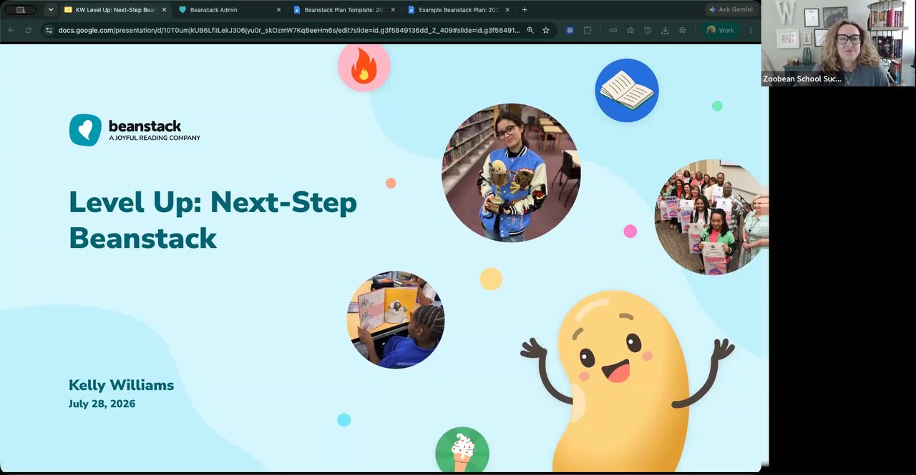Click the ice cream cone icon
Screen dimensions: 916x475
[x=462, y=451]
